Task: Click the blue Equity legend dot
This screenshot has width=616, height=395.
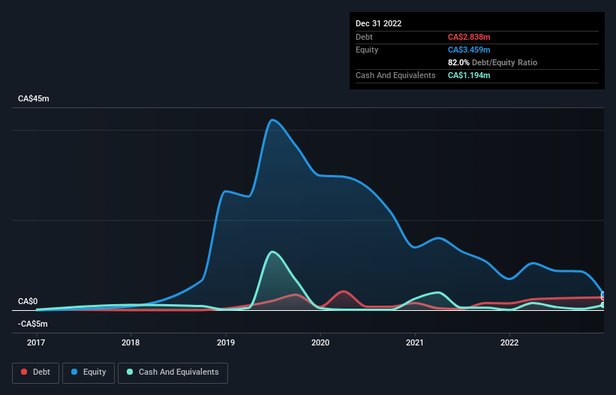Action: tap(74, 372)
